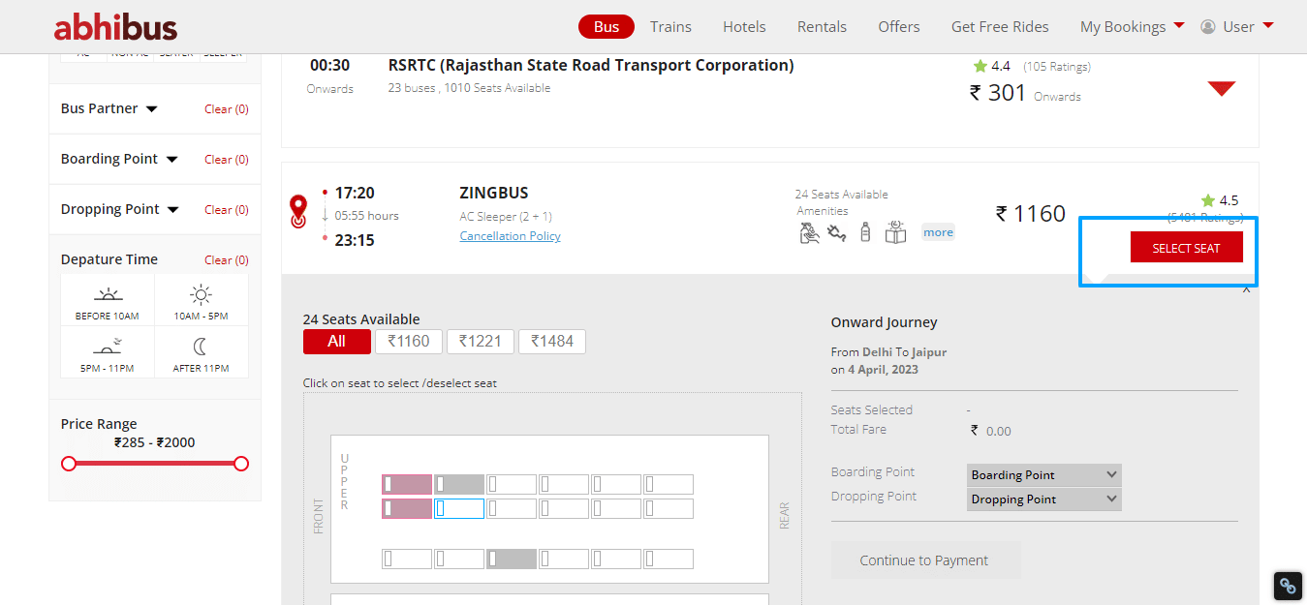This screenshot has height=605, width=1307.
Task: Click the link icon in bottom-right corner
Action: click(1287, 586)
